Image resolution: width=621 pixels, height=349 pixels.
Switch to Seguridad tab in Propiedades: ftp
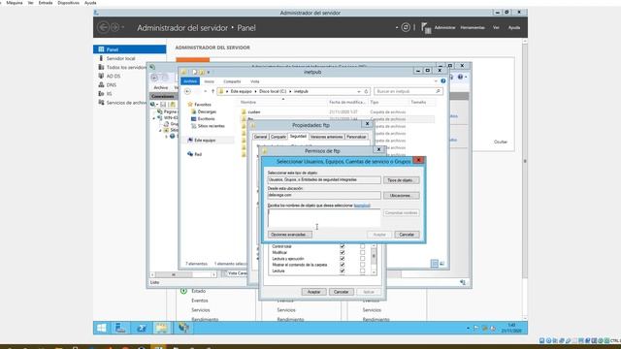pyautogui.click(x=298, y=136)
